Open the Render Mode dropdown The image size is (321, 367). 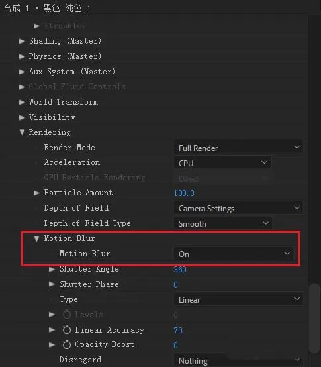[x=238, y=148]
